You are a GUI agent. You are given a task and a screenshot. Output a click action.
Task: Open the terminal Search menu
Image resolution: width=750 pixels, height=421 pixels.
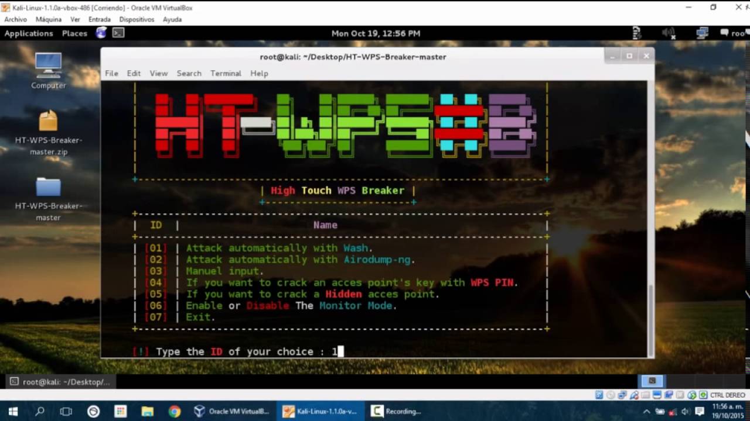189,73
